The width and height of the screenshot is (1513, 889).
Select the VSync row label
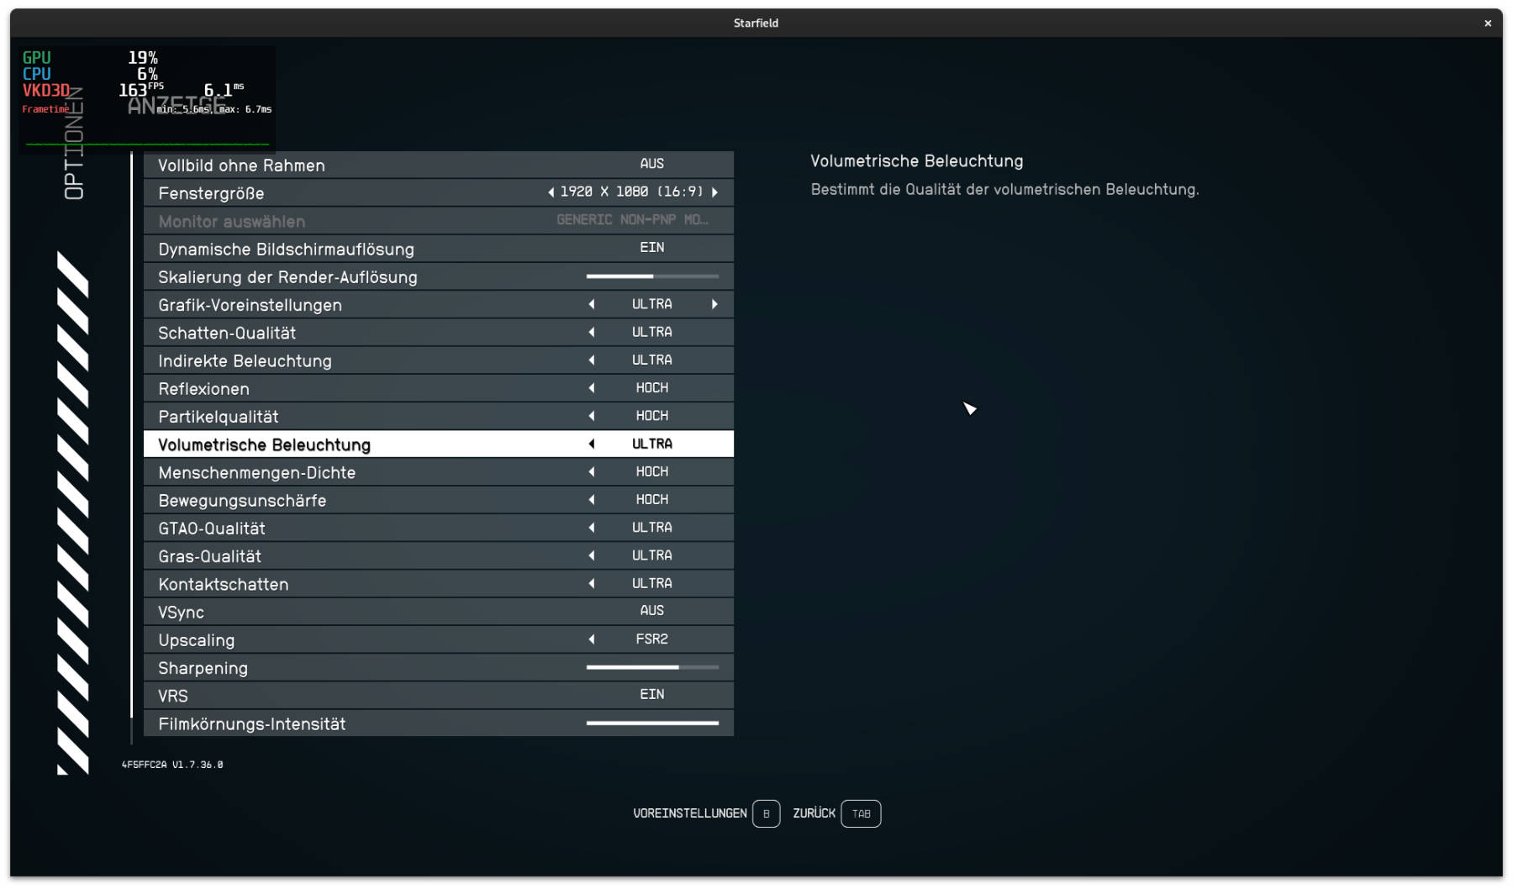coord(181,613)
